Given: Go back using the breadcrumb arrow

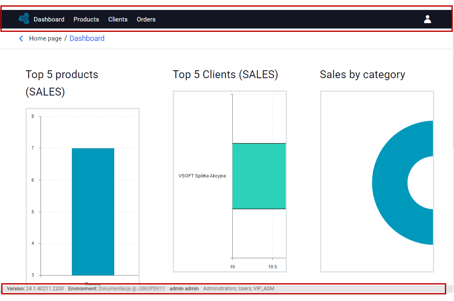Looking at the screenshot, I should pos(21,38).
